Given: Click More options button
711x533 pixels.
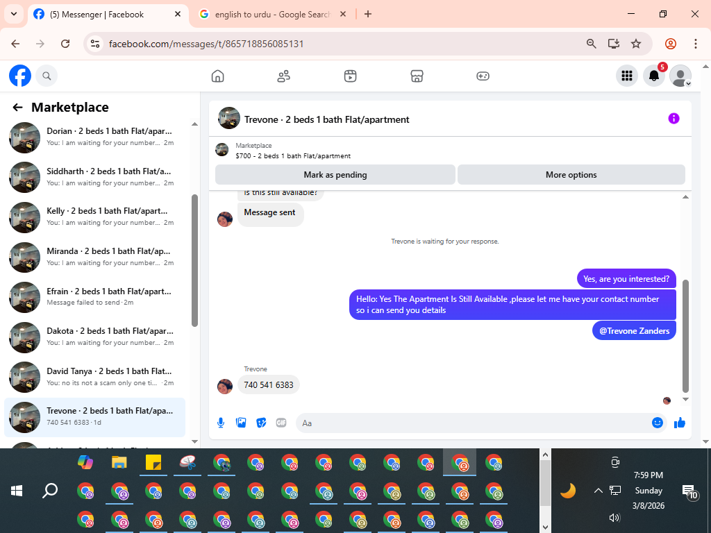Looking at the screenshot, I should point(571,175).
